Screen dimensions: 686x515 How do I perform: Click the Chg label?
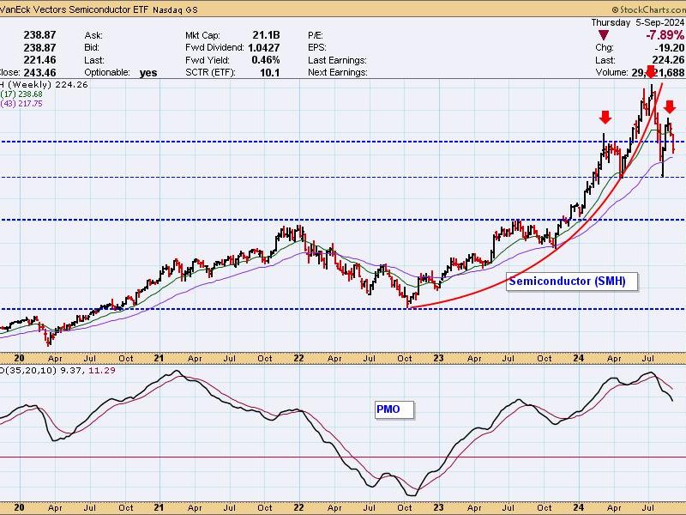(605, 47)
